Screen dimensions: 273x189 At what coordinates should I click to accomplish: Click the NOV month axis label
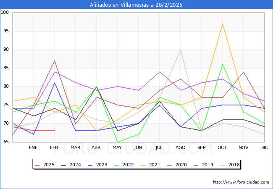click(x=244, y=147)
